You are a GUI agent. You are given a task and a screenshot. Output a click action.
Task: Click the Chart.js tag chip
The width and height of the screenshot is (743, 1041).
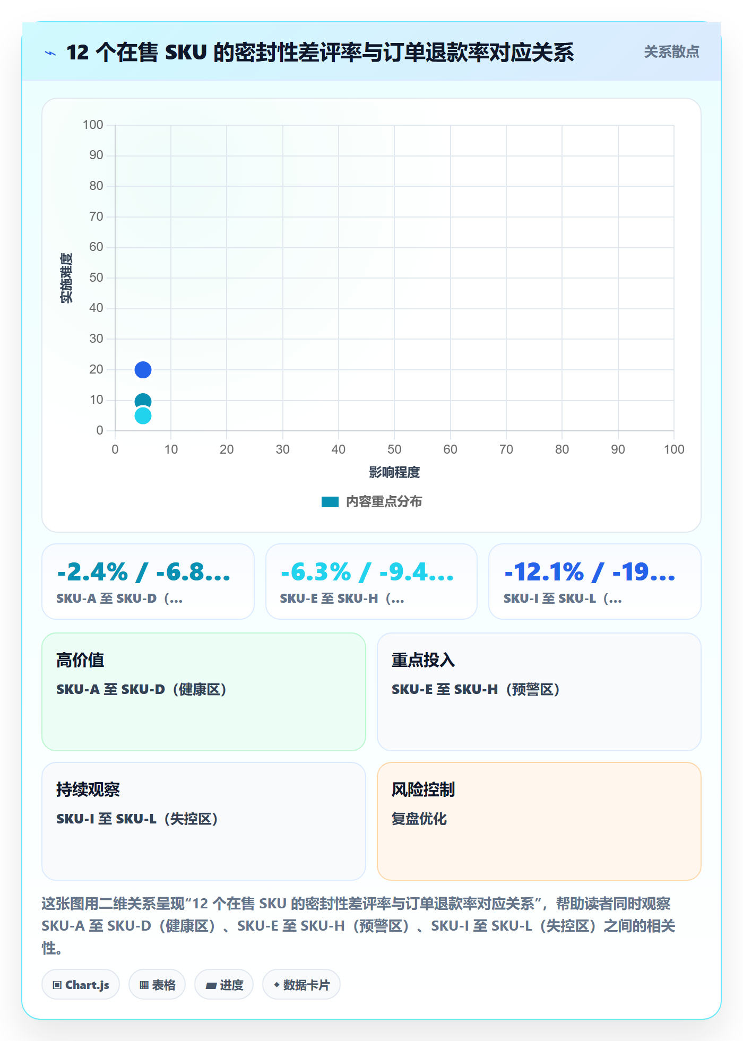[81, 985]
